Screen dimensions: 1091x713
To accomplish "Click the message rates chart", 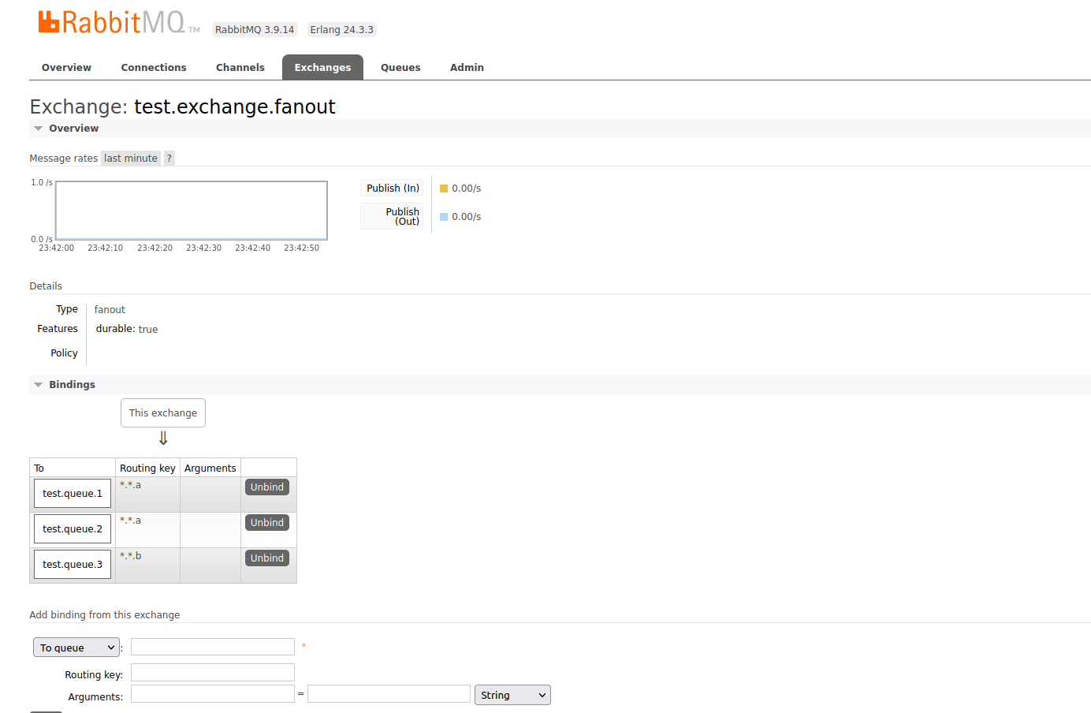I will [x=192, y=211].
